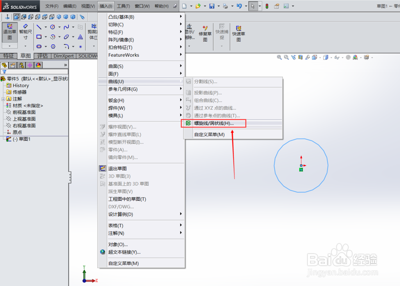Click the Rapid Sketch tool

238,33
